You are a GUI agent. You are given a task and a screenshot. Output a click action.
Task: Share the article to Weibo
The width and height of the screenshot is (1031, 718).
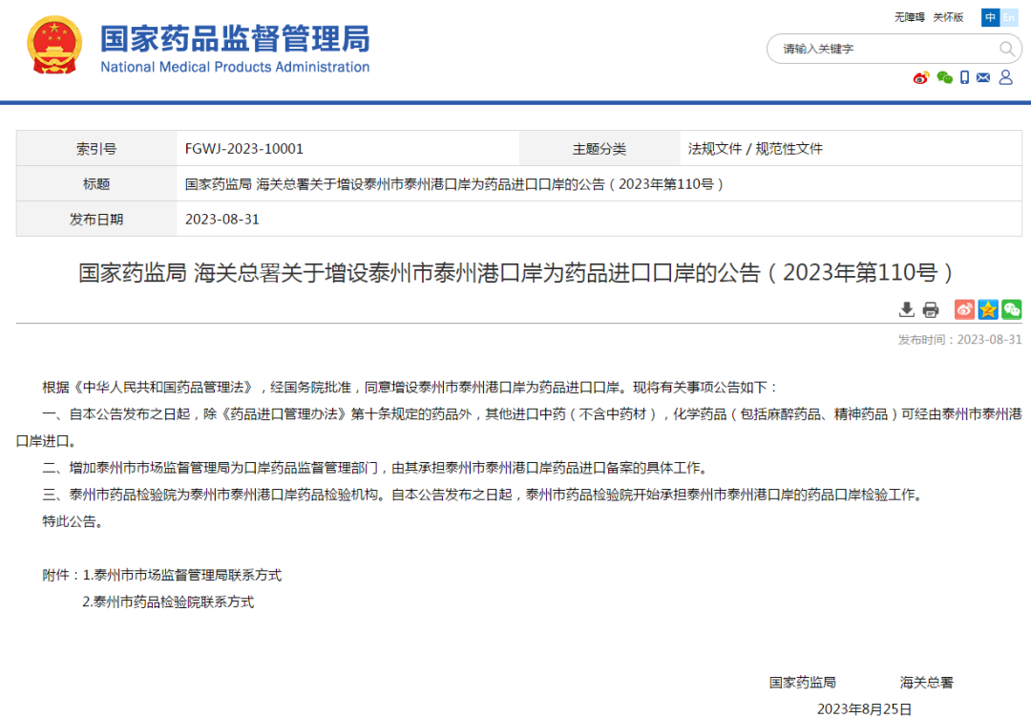(x=964, y=309)
